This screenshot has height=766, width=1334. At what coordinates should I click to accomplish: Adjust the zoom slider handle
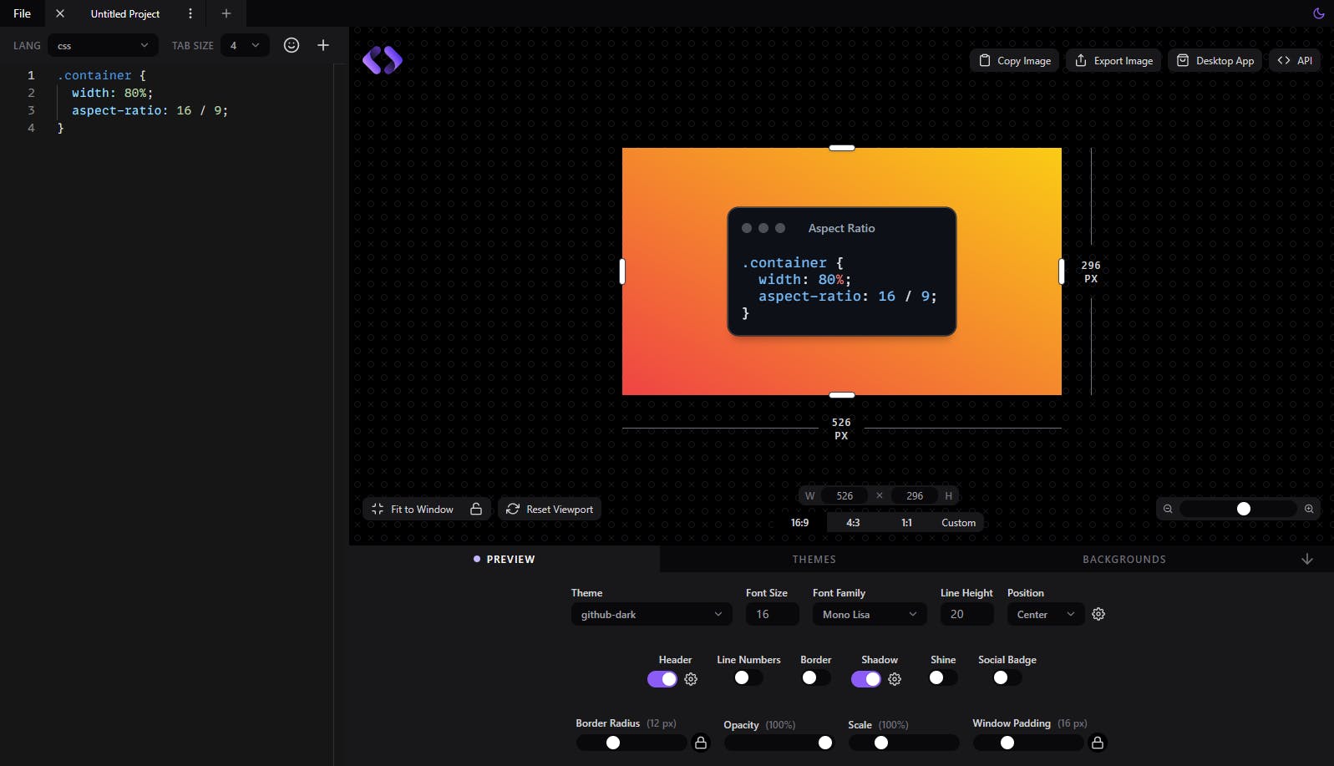(1244, 509)
